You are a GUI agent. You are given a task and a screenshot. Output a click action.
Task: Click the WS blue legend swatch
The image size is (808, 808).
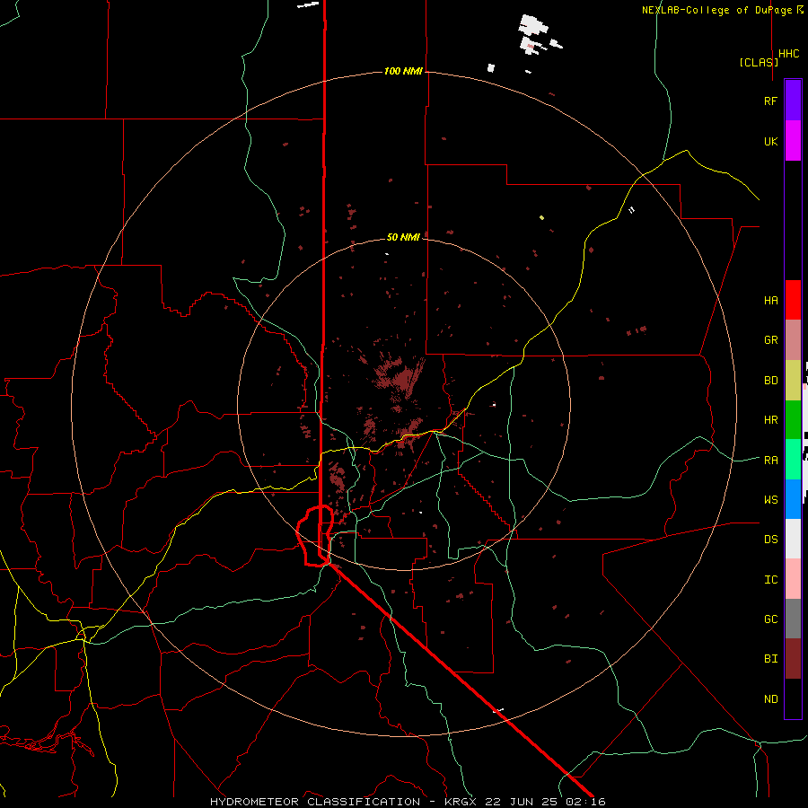click(x=793, y=499)
